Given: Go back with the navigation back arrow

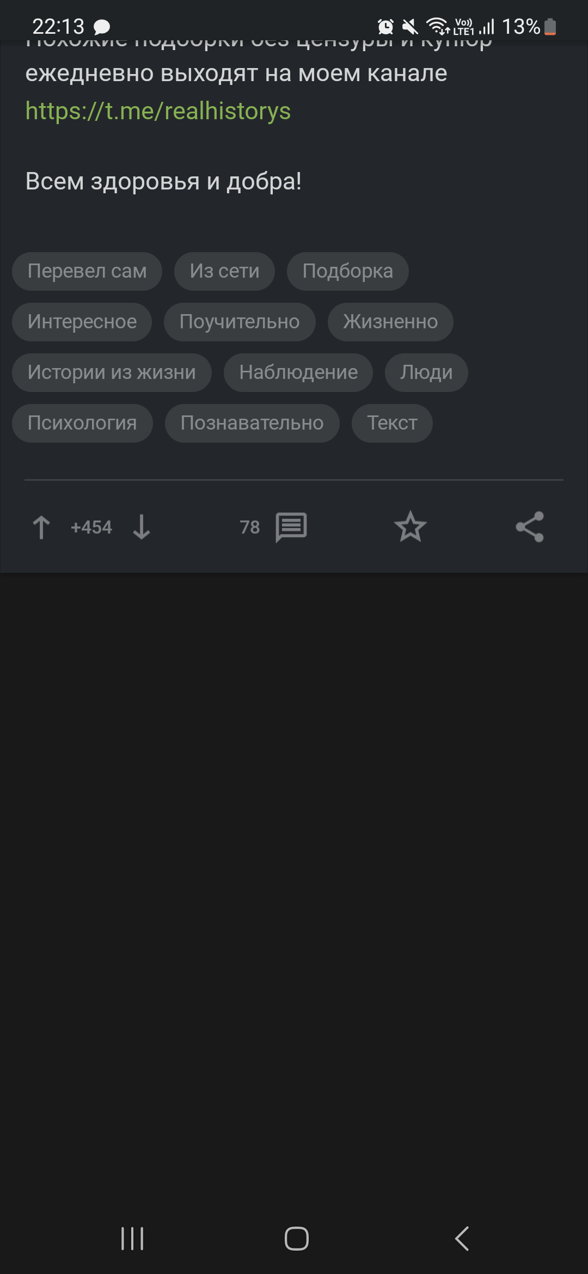Looking at the screenshot, I should (462, 1239).
